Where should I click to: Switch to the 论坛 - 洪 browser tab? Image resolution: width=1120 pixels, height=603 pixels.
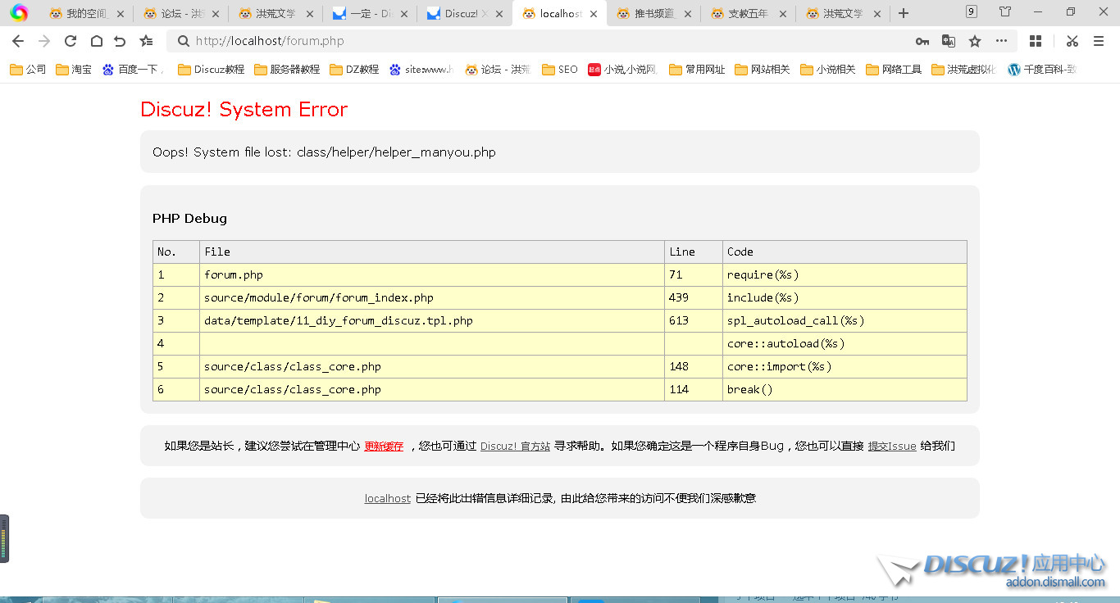181,14
